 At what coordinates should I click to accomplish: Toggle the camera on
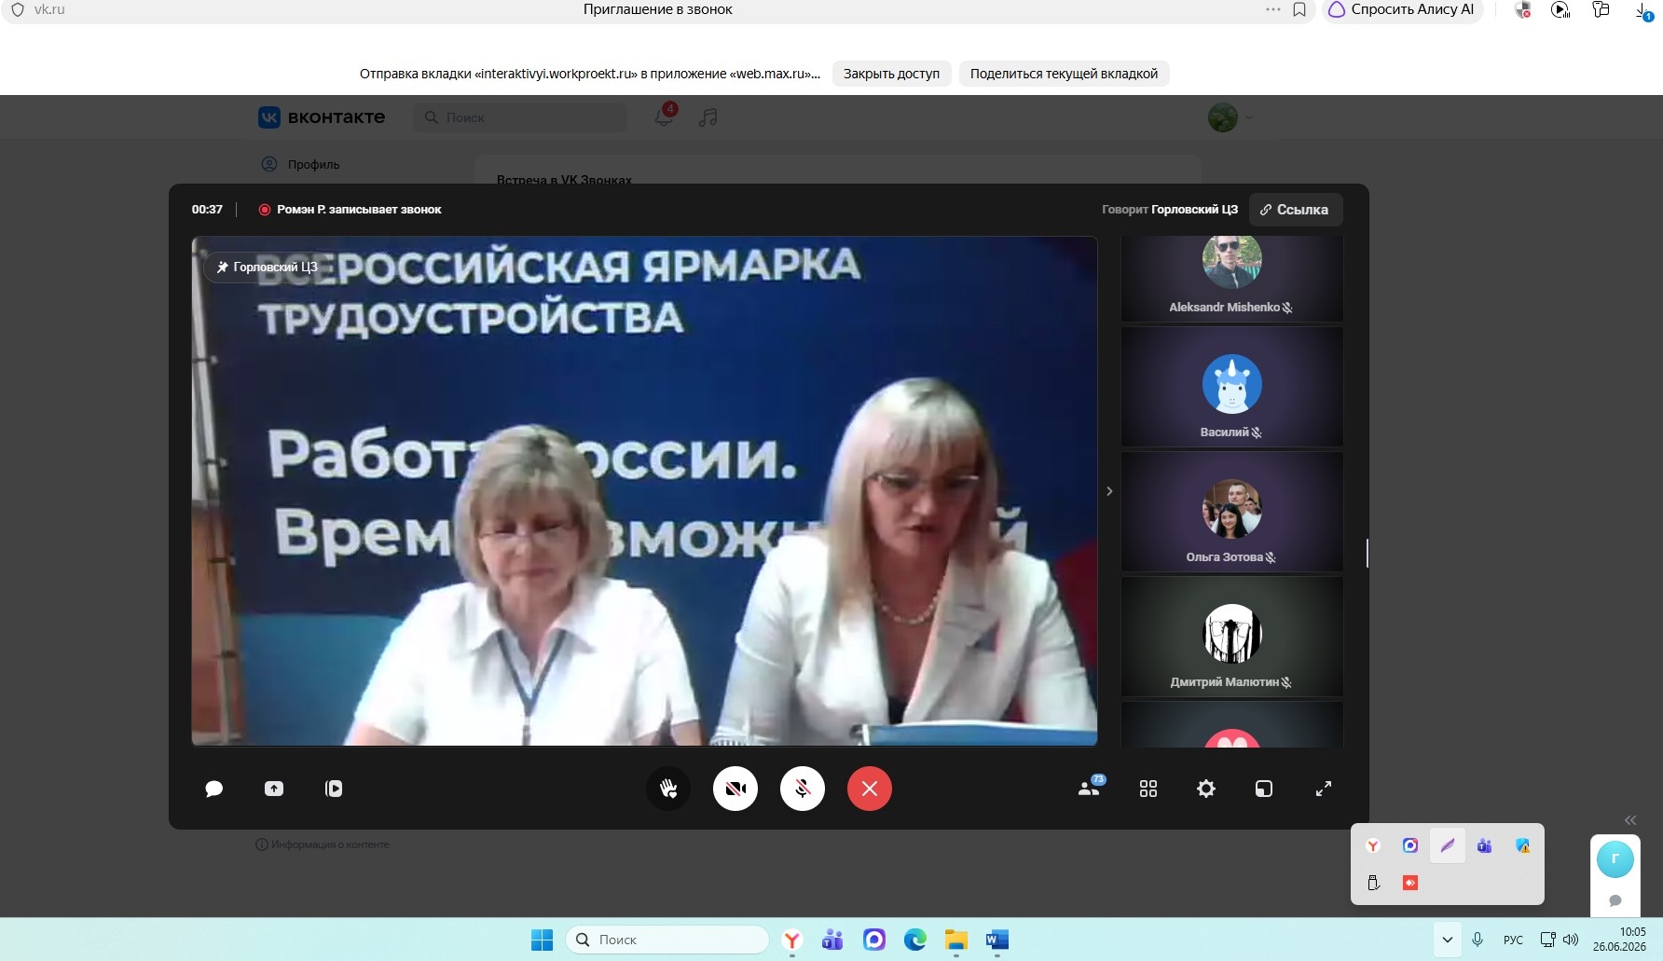click(x=735, y=789)
